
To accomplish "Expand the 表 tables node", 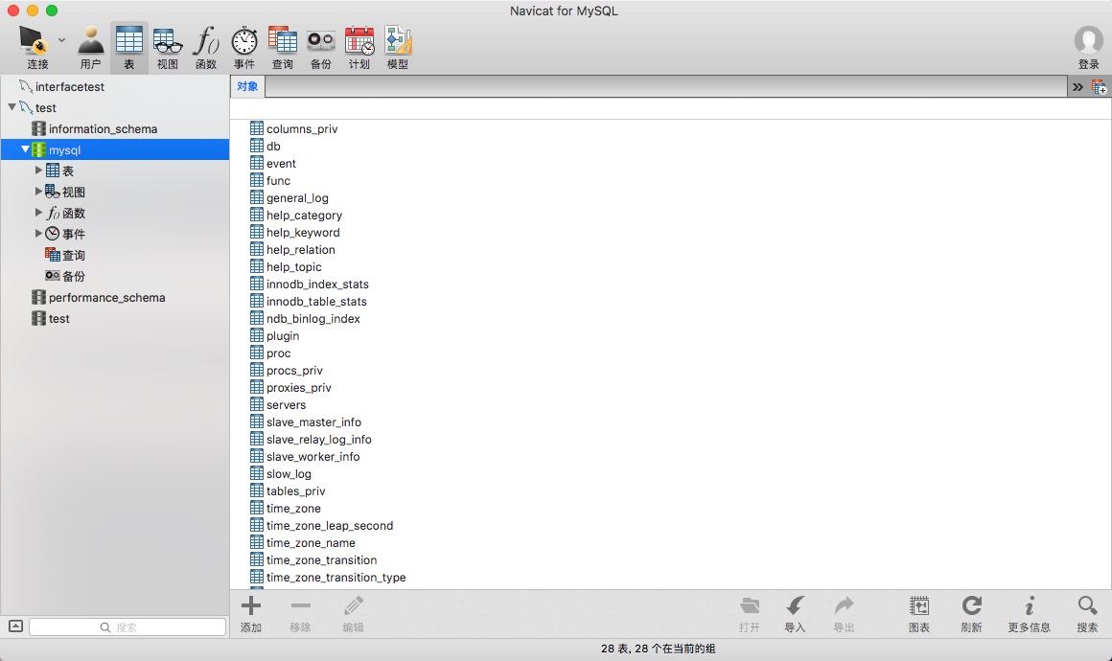I will pos(38,170).
